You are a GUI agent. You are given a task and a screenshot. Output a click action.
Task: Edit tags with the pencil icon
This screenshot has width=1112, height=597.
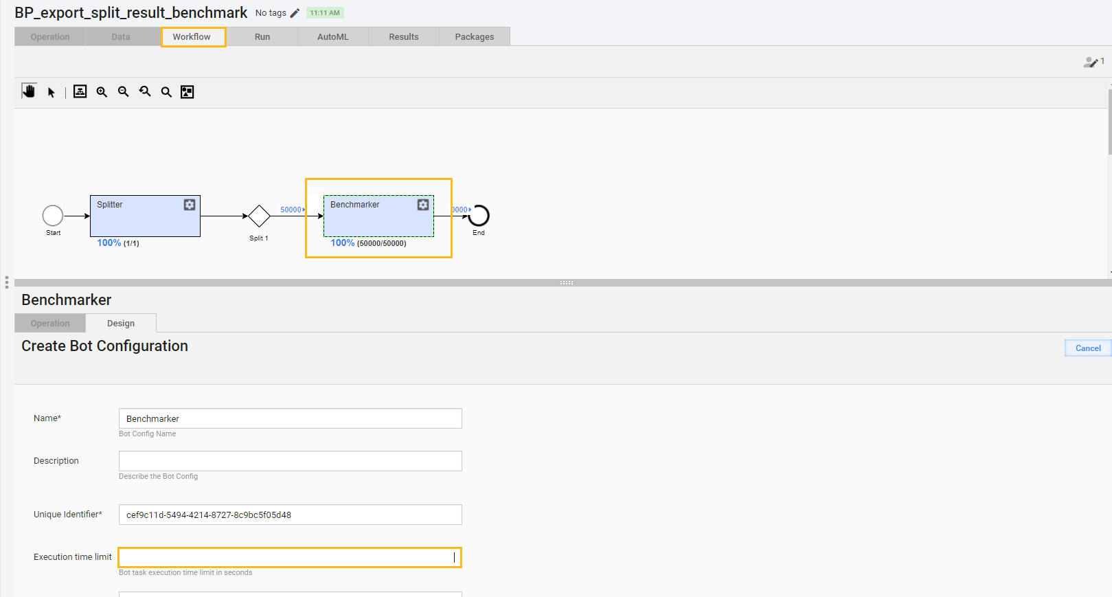coord(295,13)
